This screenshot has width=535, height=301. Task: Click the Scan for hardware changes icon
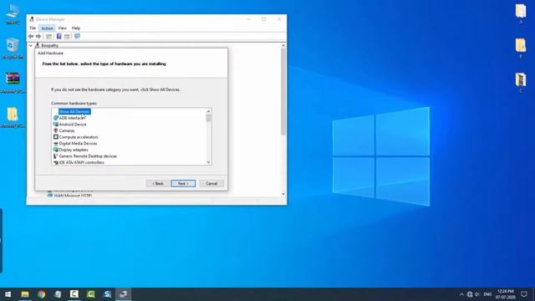coord(77,36)
